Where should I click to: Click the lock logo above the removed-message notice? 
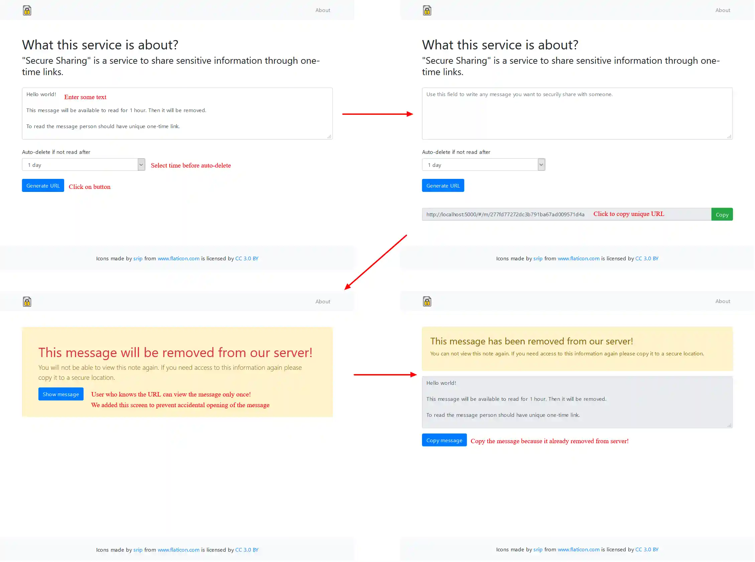click(427, 301)
